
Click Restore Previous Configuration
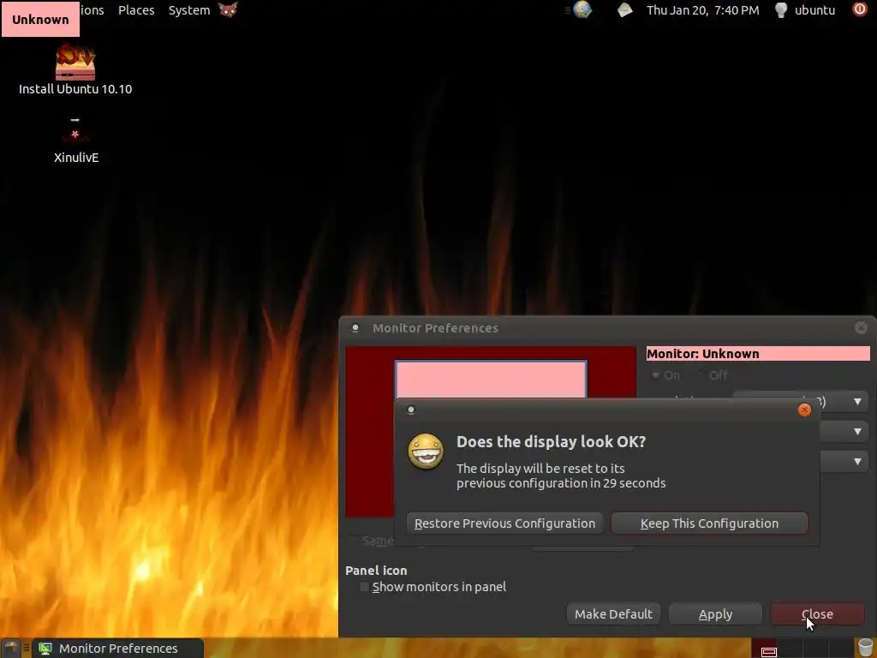coord(504,523)
